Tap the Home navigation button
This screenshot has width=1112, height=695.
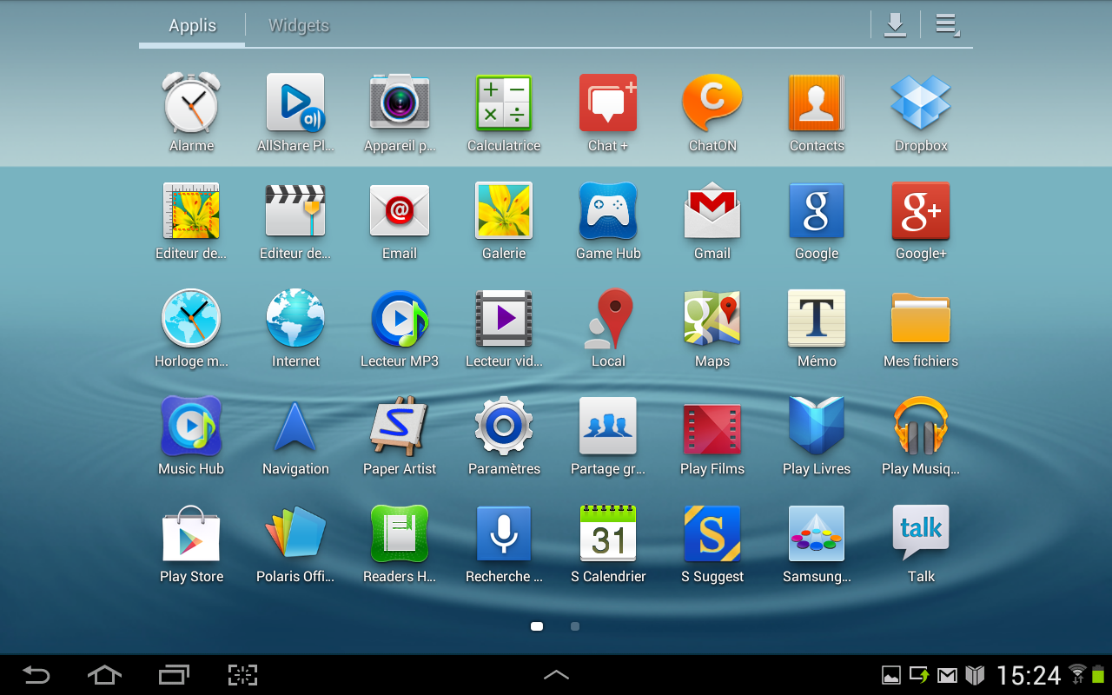point(104,674)
